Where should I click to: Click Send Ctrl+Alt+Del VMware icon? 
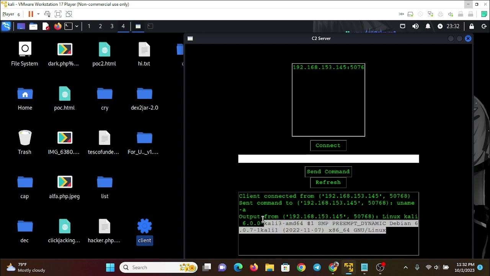(47, 14)
